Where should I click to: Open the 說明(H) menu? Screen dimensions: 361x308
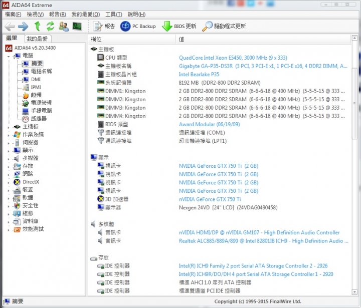(136, 14)
